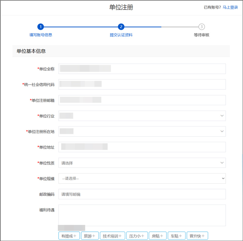Add the 技术培训 benefit tag

112,236
